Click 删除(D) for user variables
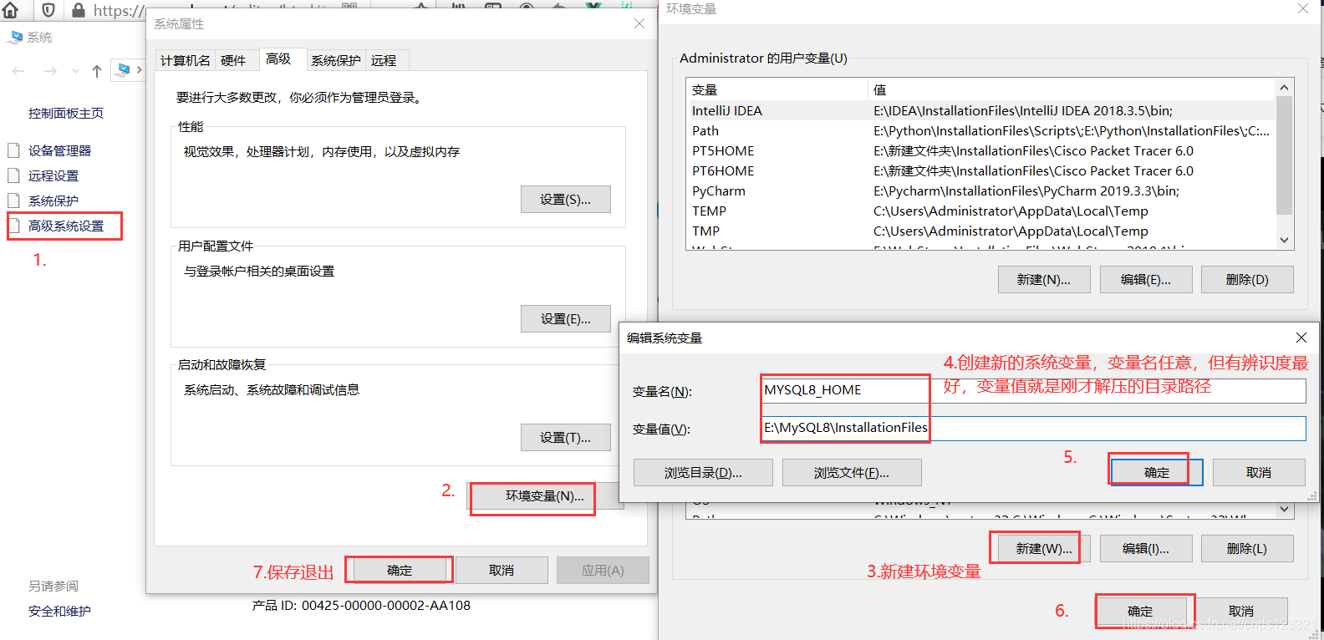Screen dimensions: 1324x640 coord(1247,279)
